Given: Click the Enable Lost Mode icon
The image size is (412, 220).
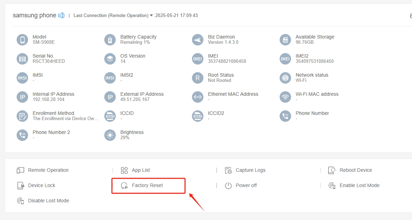Looking at the screenshot, I should [x=332, y=185].
